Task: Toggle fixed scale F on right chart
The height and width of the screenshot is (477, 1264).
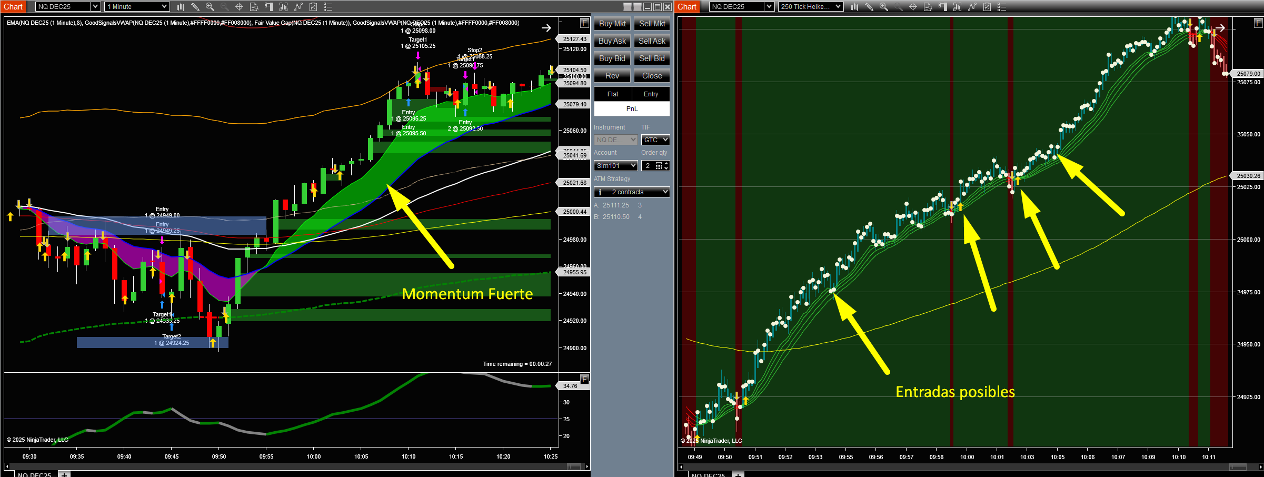Action: [1258, 23]
